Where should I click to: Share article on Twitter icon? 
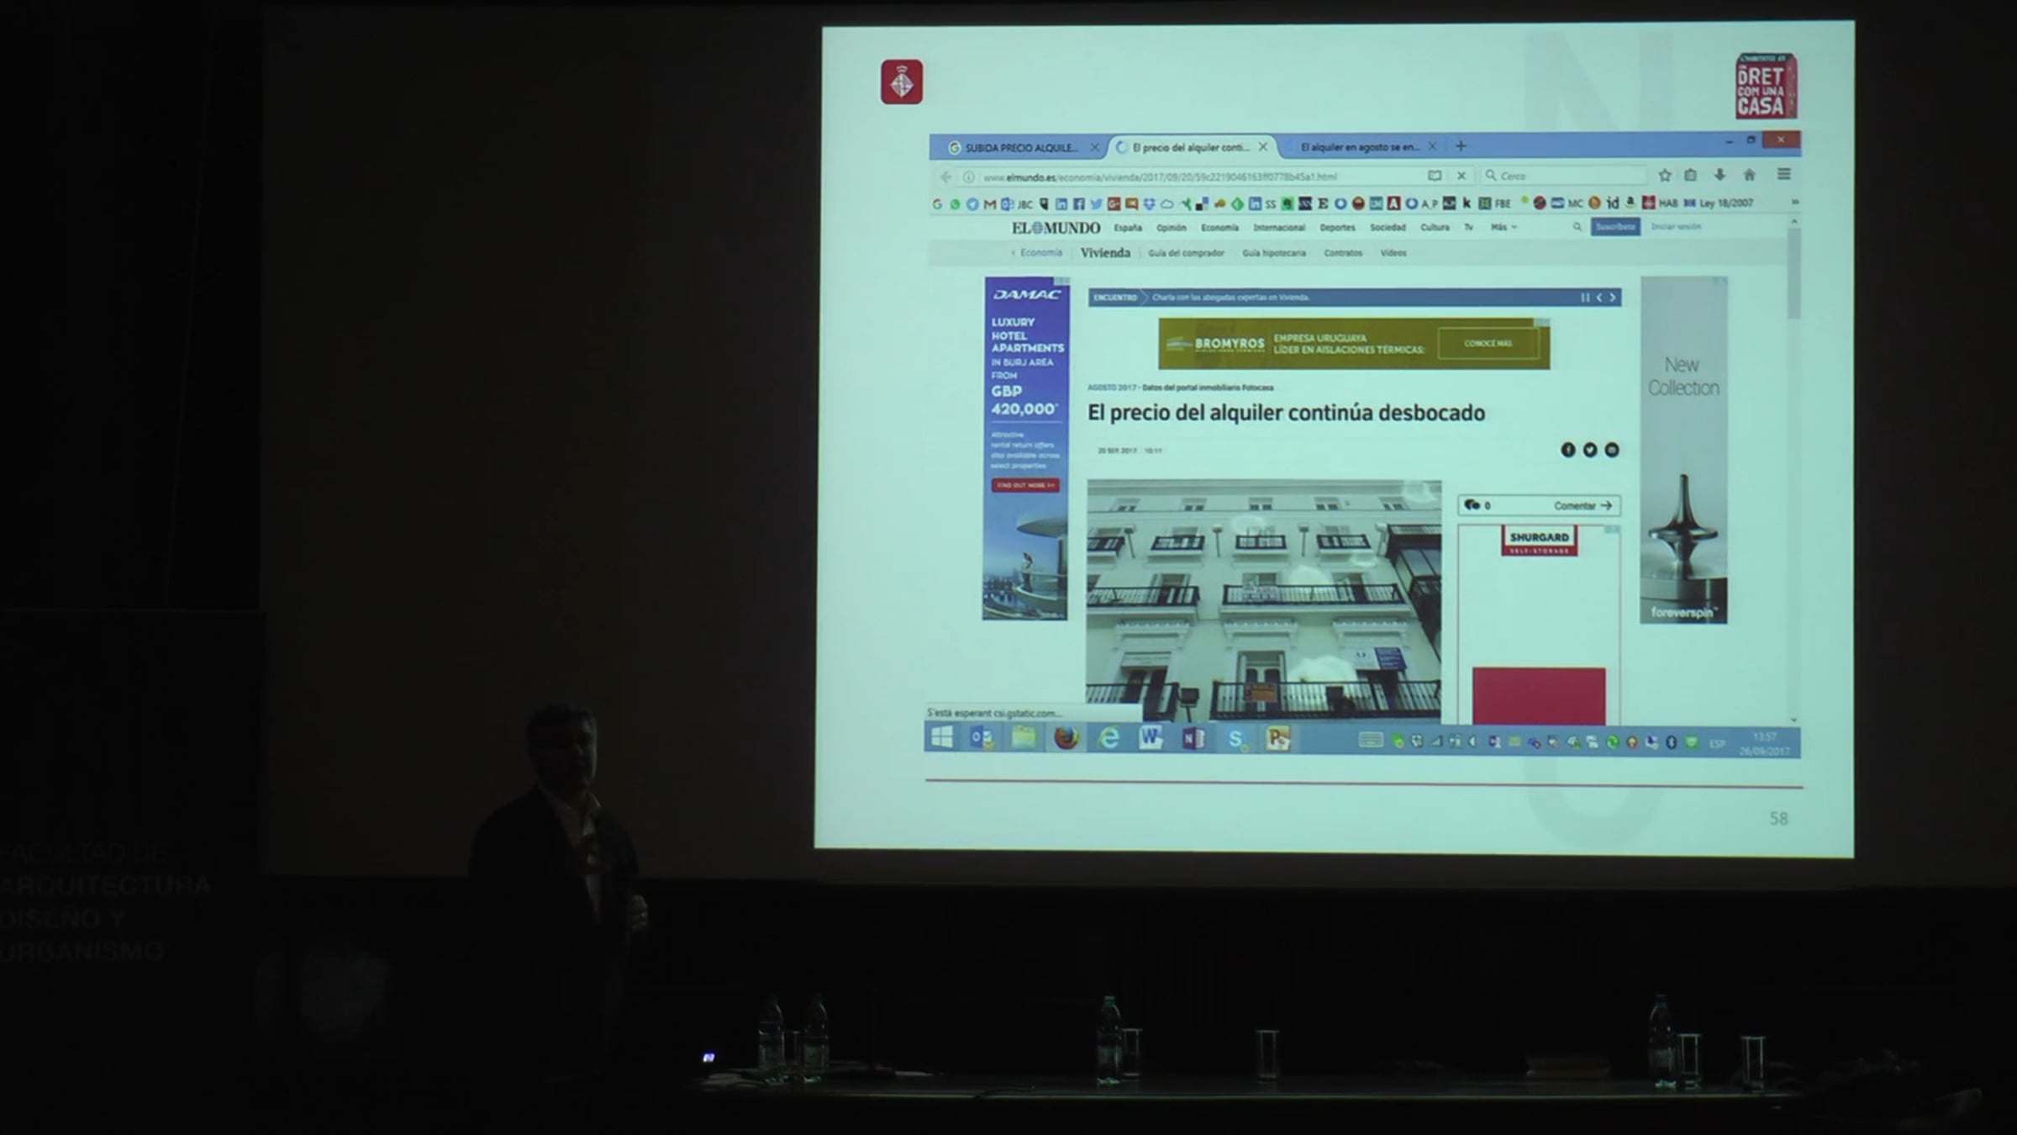tap(1589, 450)
